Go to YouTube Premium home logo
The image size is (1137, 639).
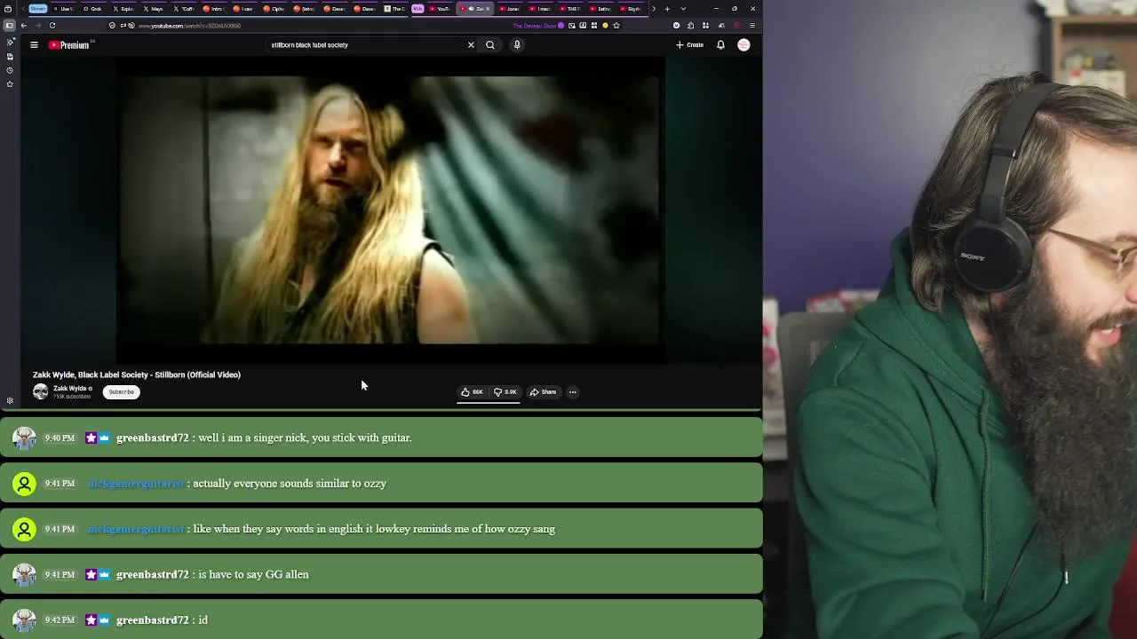69,45
